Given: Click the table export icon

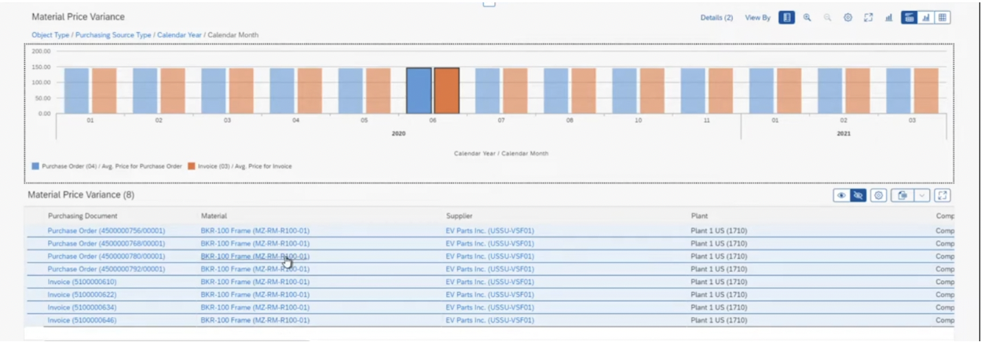Looking at the screenshot, I should (x=902, y=195).
